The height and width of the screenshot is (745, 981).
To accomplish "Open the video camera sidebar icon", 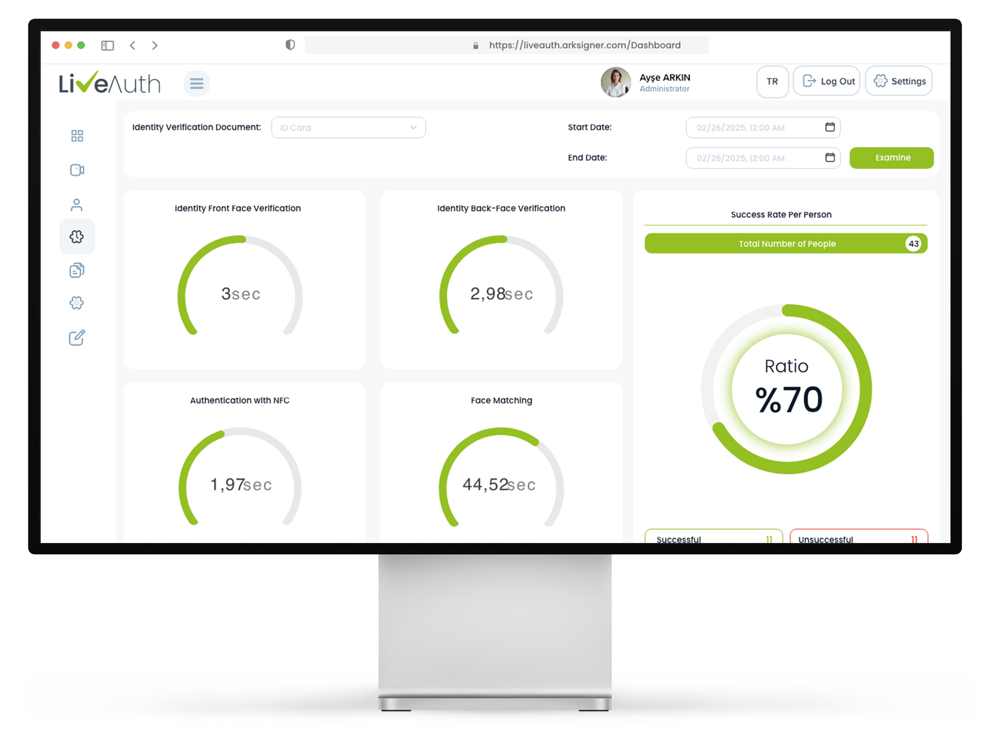I will (x=77, y=170).
